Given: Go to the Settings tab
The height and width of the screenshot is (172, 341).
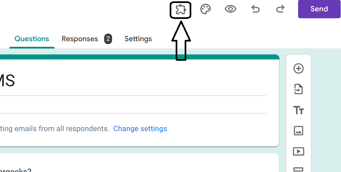Looking at the screenshot, I should (138, 39).
